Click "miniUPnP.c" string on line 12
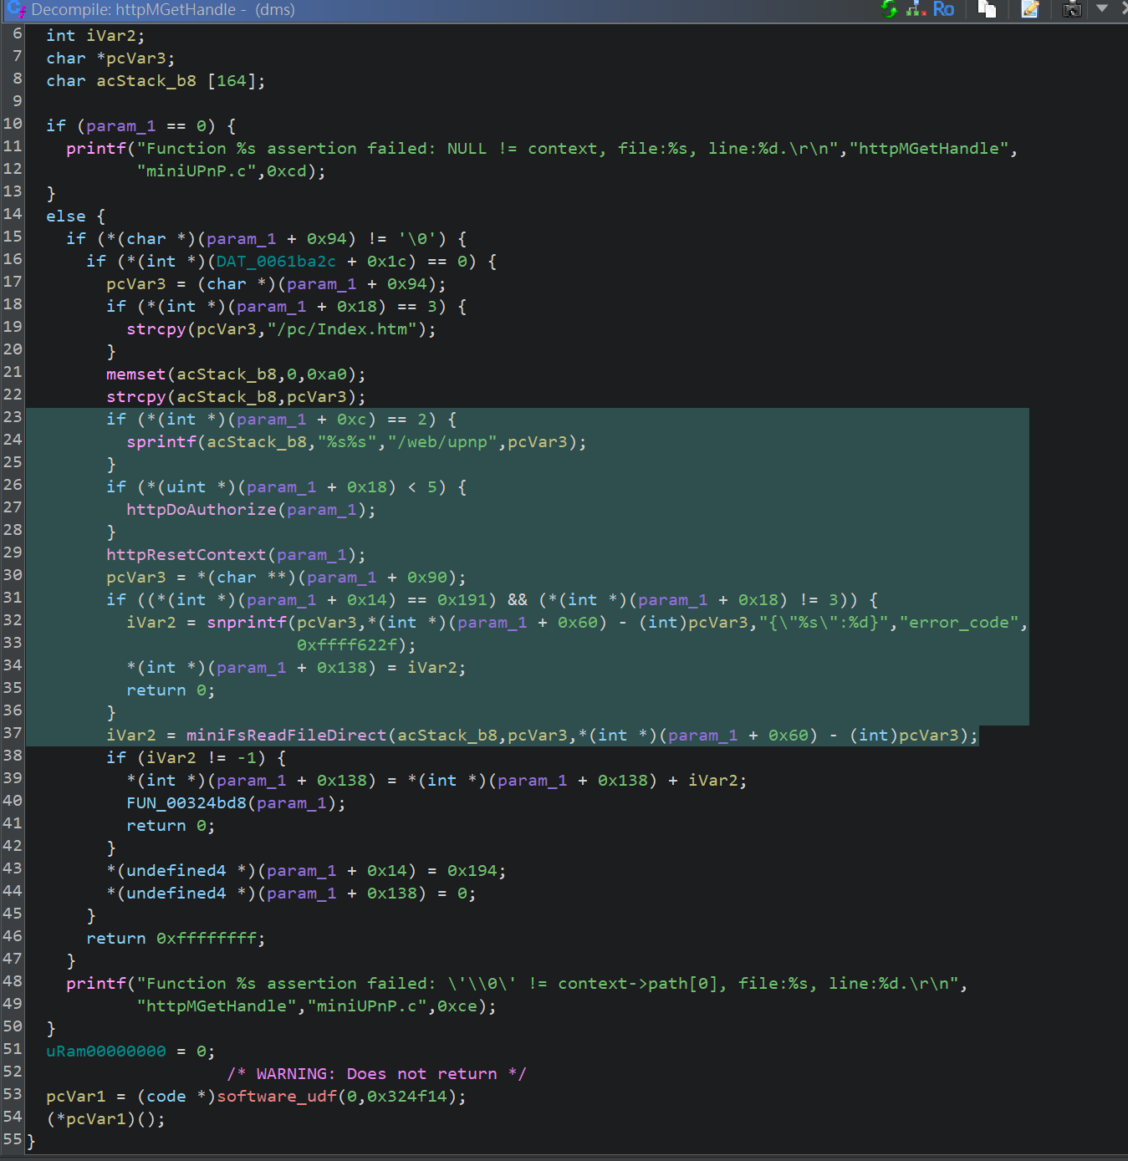This screenshot has height=1161, width=1128. point(197,171)
